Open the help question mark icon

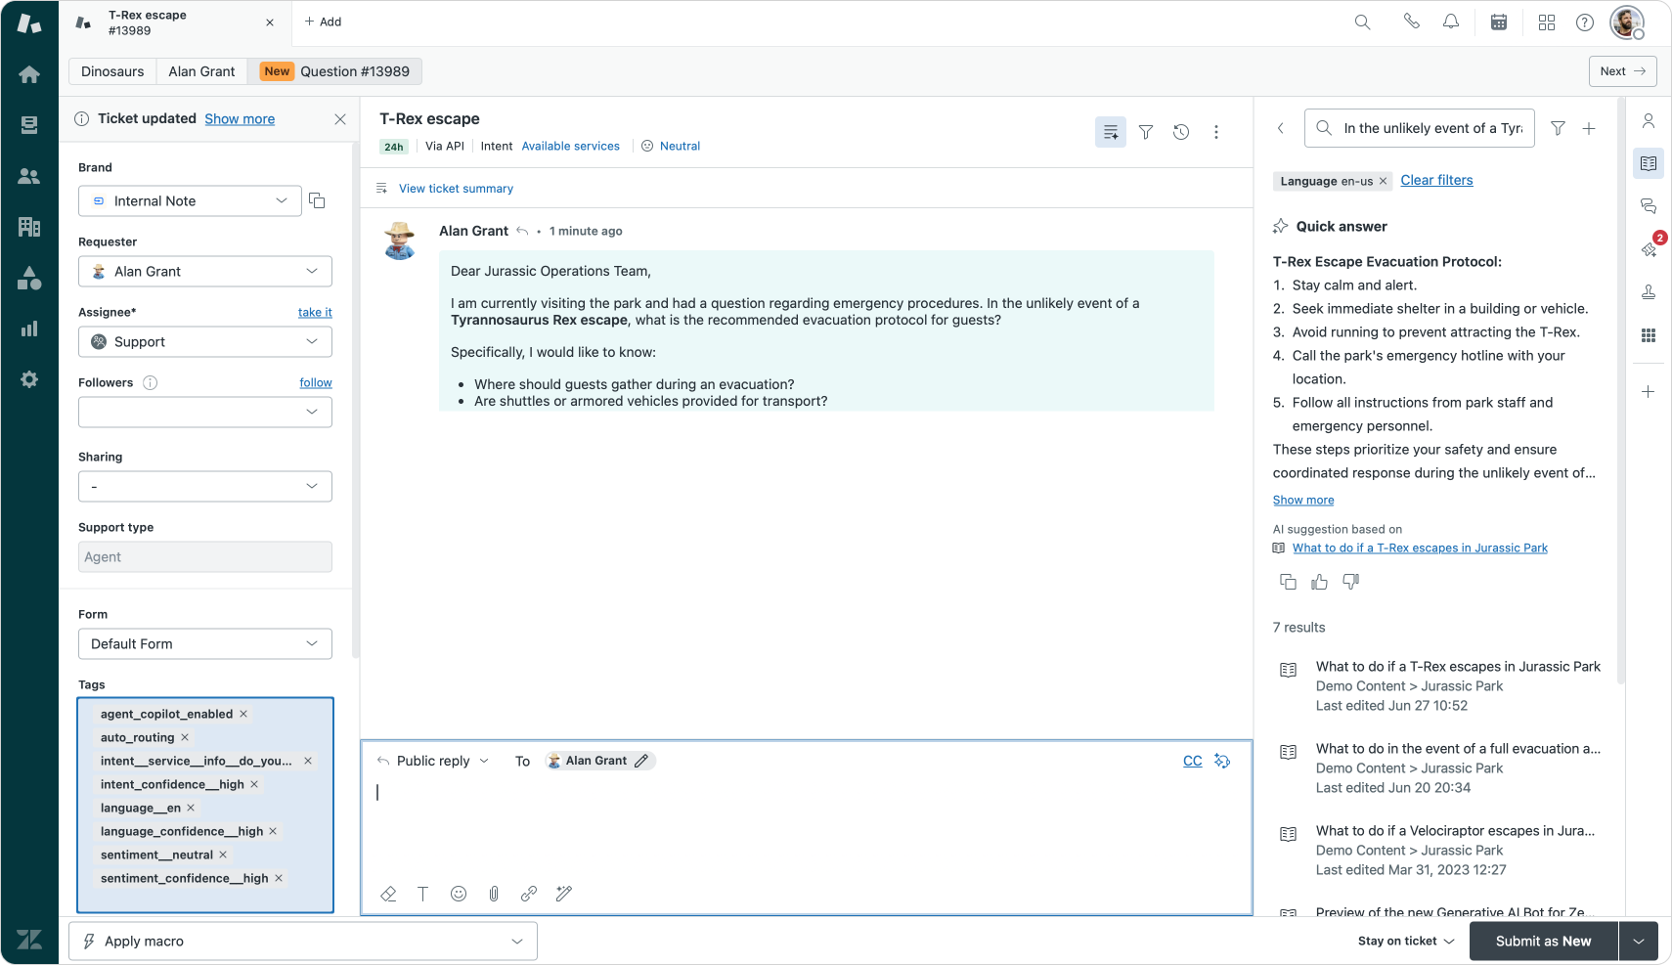point(1585,22)
